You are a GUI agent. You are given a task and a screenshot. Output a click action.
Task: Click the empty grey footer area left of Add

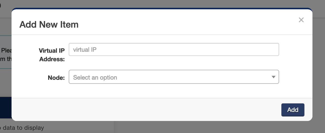click(x=145, y=110)
